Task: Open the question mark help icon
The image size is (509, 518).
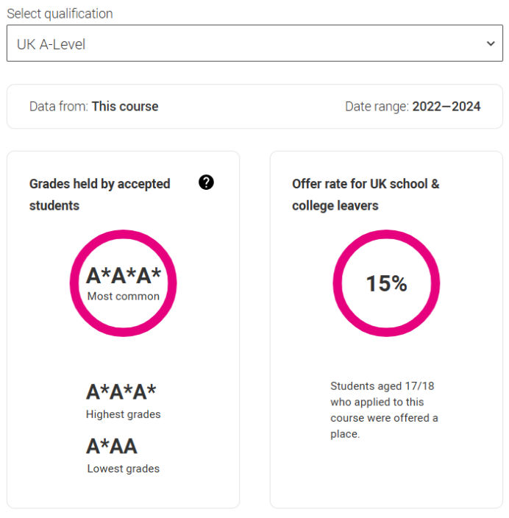Action: point(206,182)
